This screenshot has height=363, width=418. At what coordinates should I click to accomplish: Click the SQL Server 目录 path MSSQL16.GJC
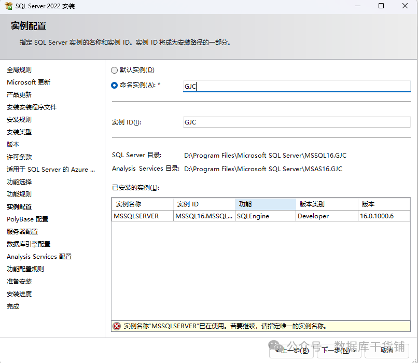[265, 156]
